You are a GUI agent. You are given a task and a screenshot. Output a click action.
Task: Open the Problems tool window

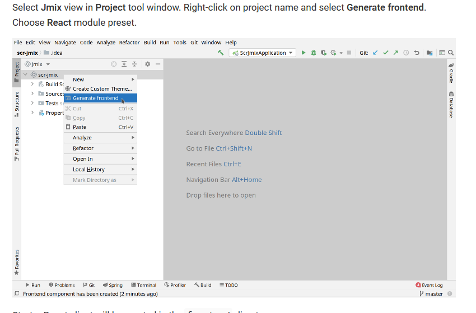[62, 285]
